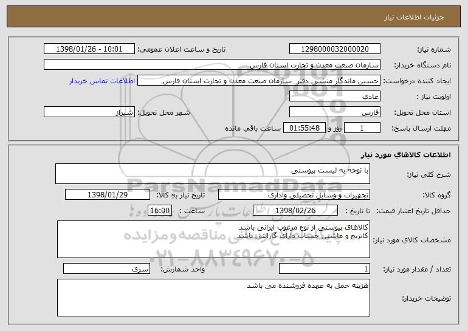Image resolution: width=468 pixels, height=331 pixels.
Task: Click the delivery province field فارس
Action: pos(334,112)
